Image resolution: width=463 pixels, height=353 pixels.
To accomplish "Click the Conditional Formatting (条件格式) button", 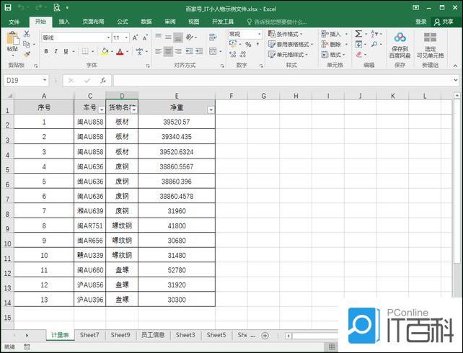I will tap(285, 34).
